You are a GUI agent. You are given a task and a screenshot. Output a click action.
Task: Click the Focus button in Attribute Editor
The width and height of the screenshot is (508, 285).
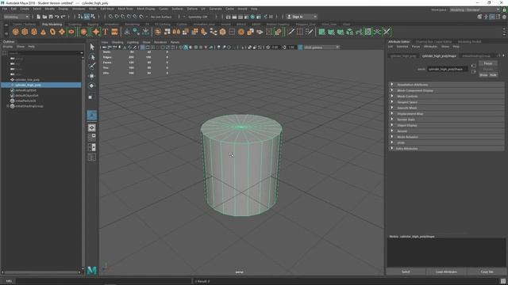(x=488, y=63)
